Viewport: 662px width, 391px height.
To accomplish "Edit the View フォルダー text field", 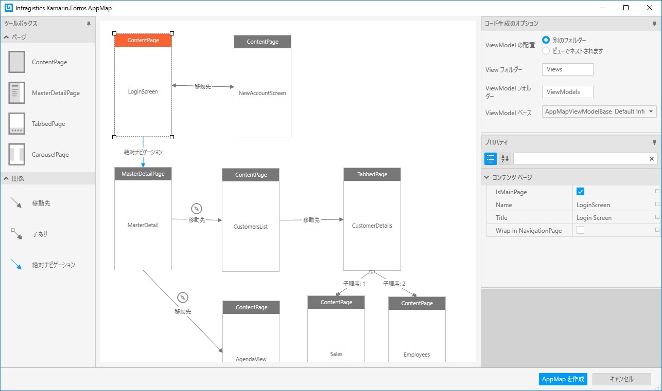I will (x=568, y=69).
